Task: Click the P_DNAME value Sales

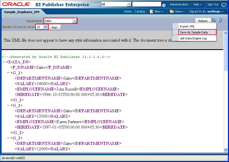Action: (x=41, y=67)
